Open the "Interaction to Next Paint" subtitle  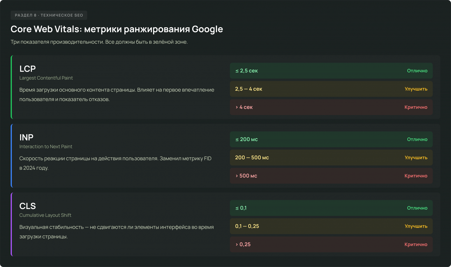click(46, 147)
